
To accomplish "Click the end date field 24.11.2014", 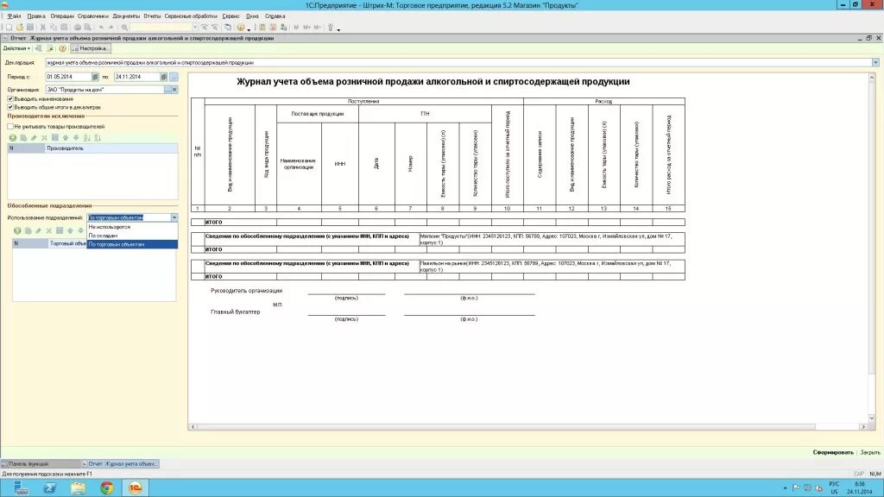I will [137, 77].
